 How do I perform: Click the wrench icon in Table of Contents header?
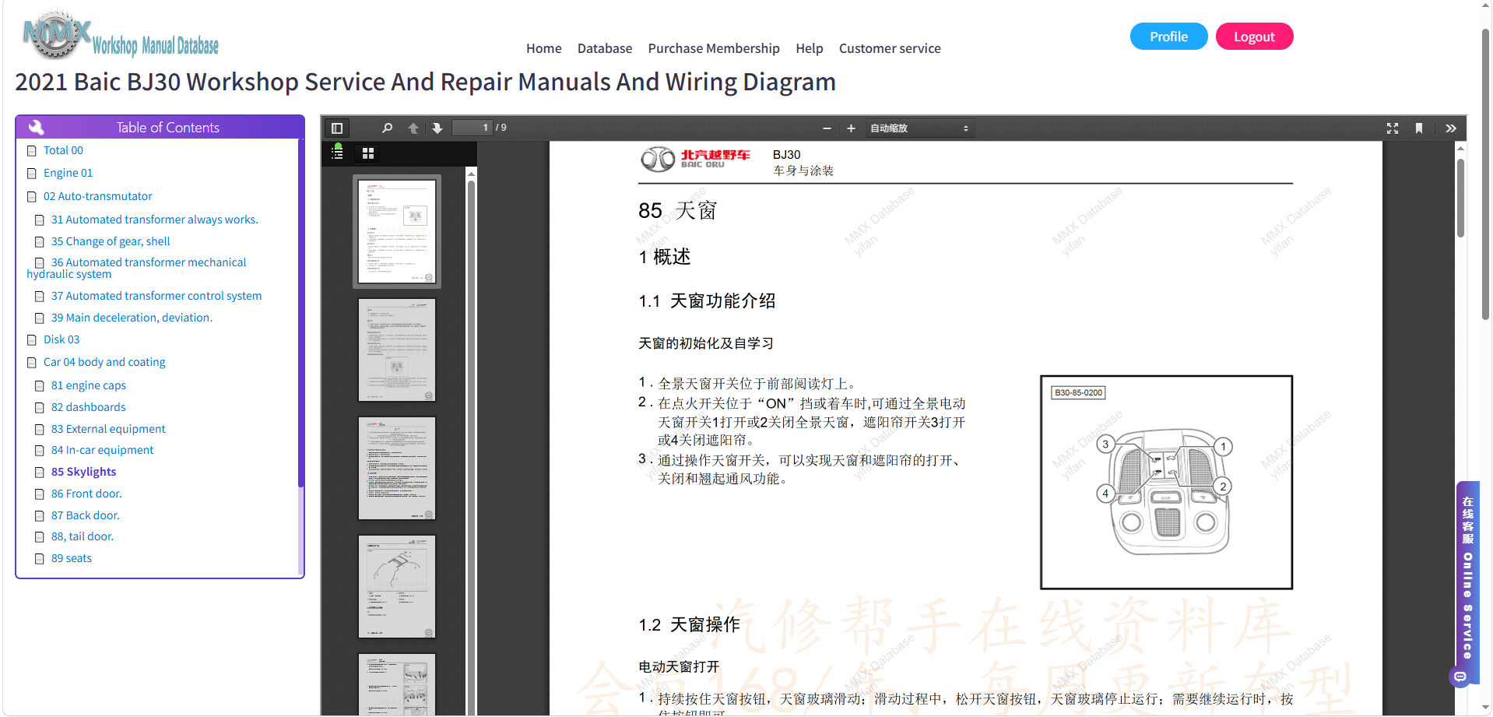pos(36,127)
